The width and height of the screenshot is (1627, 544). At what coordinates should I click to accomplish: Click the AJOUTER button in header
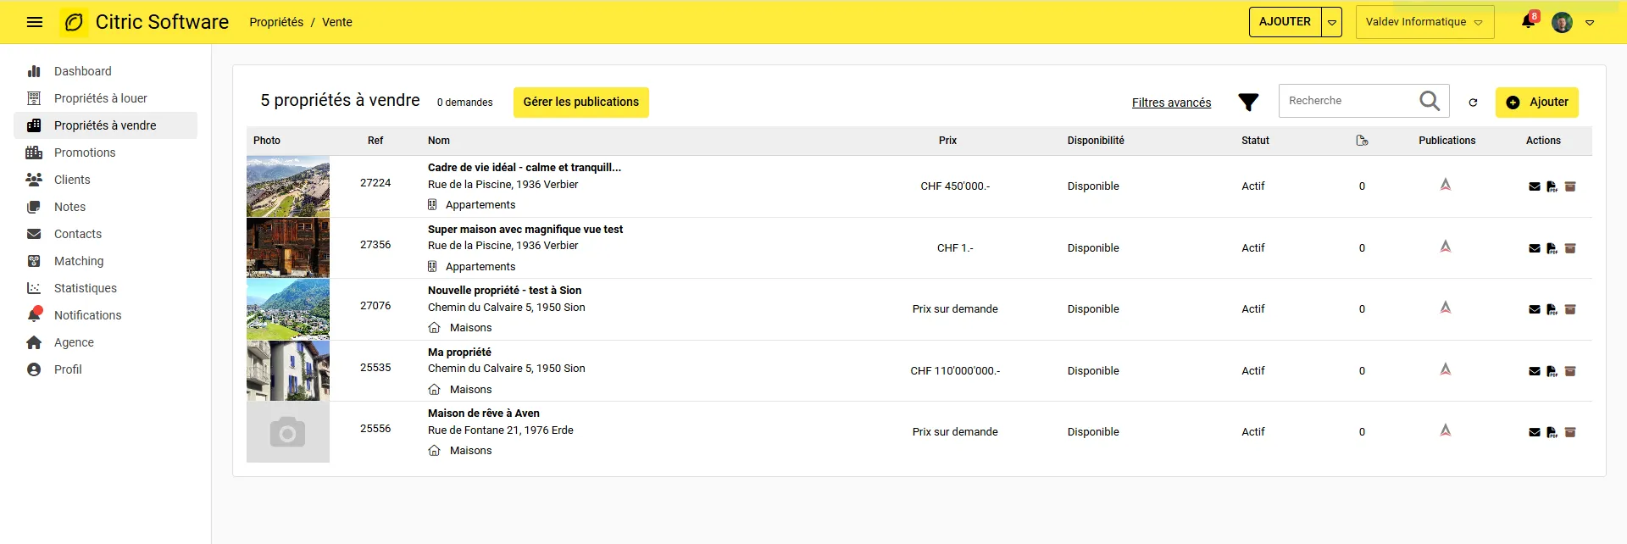tap(1285, 22)
